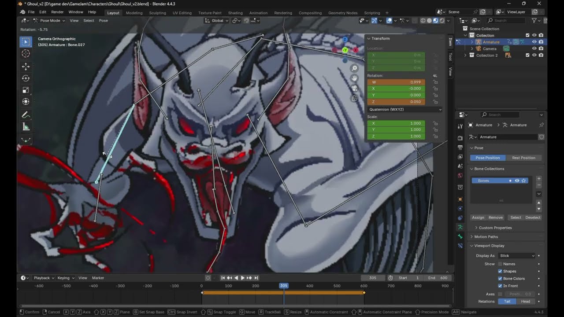This screenshot has width=564, height=317.
Task: Click the Rotation W value slider
Action: 396,82
